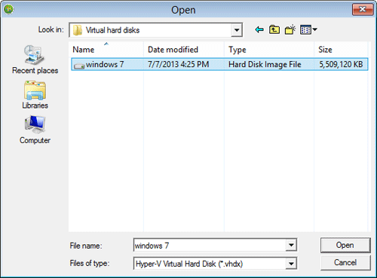Expand the Files of type dropdown
This screenshot has height=278, width=377.
click(x=291, y=264)
